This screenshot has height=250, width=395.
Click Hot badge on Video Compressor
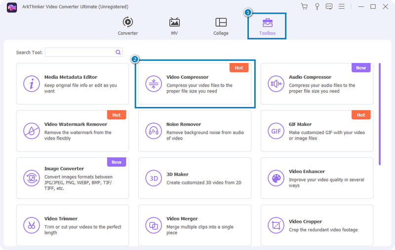click(239, 68)
